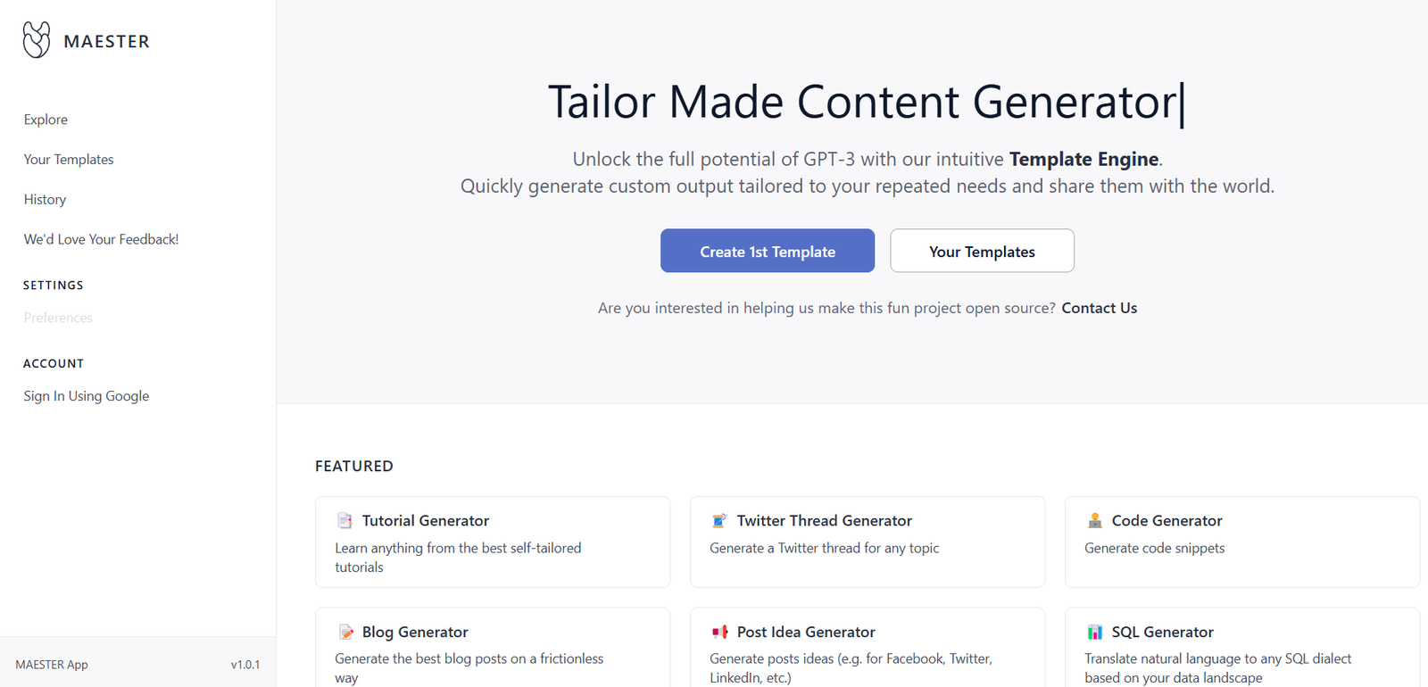Click the Code Generator card icon
The height and width of the screenshot is (687, 1428).
coord(1094,521)
